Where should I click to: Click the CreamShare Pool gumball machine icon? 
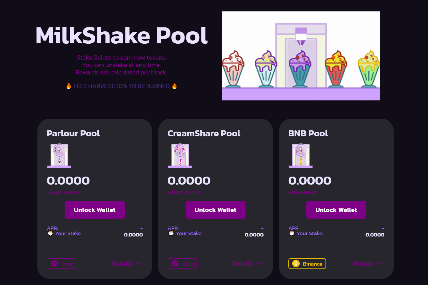(180, 155)
